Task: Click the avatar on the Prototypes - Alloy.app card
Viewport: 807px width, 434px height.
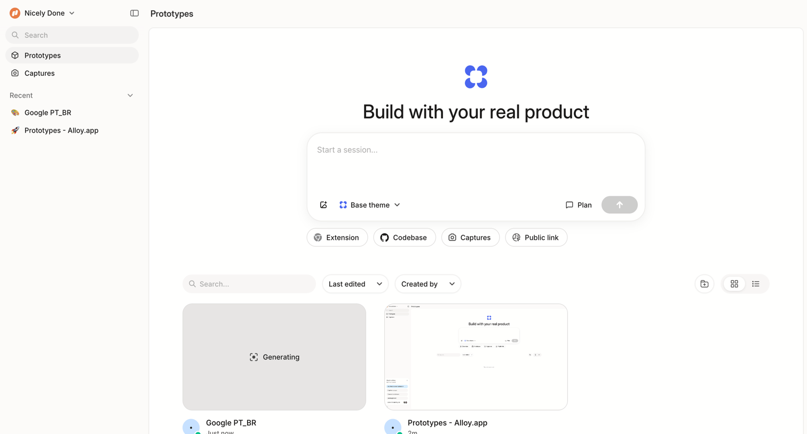Action: coord(393,427)
